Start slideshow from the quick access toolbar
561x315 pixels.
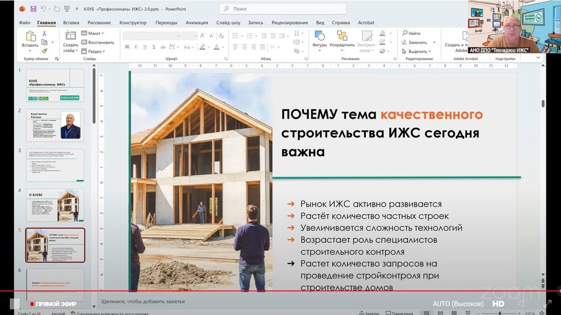(x=67, y=9)
